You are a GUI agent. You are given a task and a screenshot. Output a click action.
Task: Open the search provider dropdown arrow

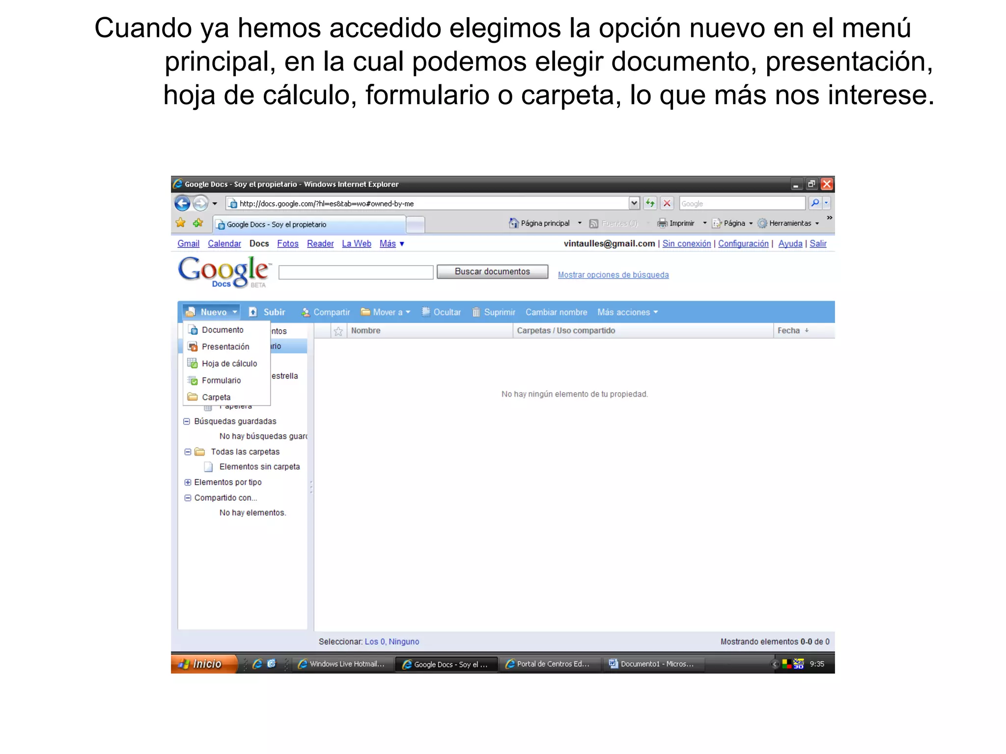click(x=826, y=203)
